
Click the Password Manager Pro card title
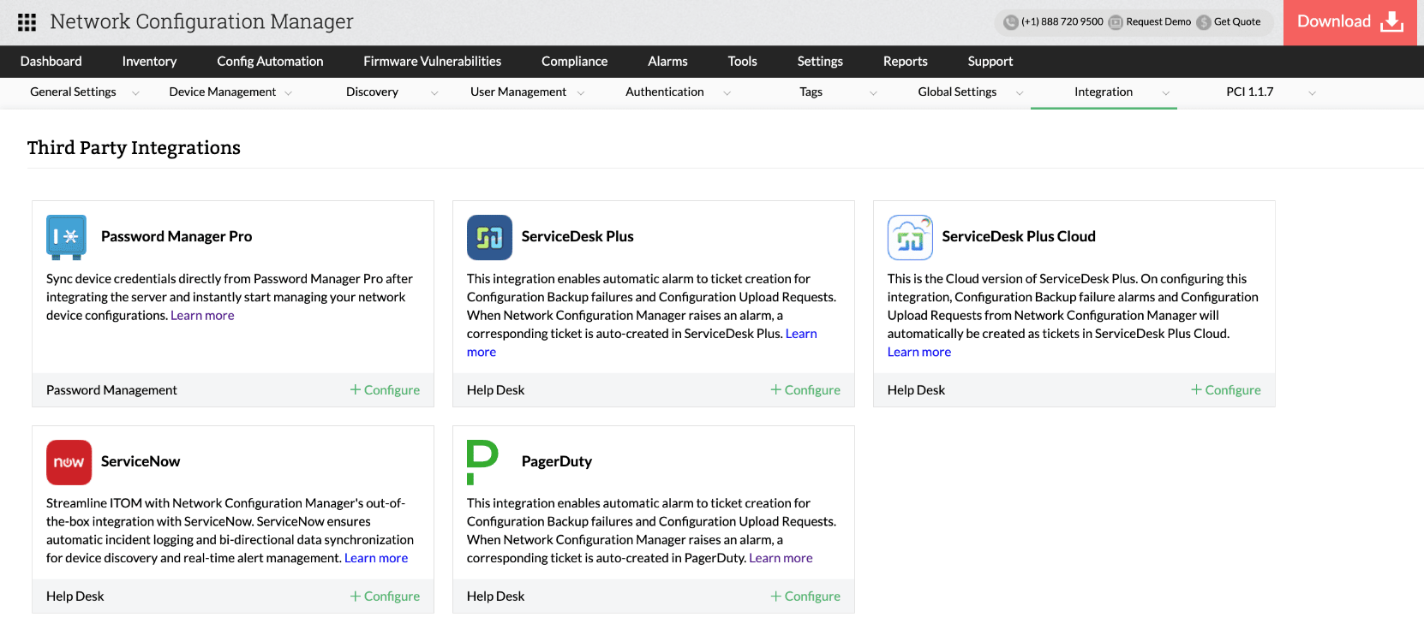tap(177, 237)
